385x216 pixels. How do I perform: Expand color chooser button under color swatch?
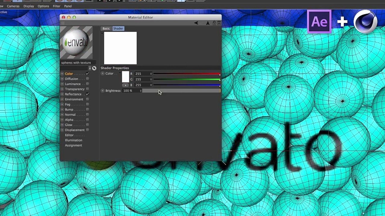125,85
